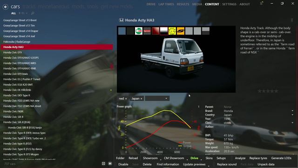
Task: Switch to the LAP TIMES tab
Action: tap(166, 4)
